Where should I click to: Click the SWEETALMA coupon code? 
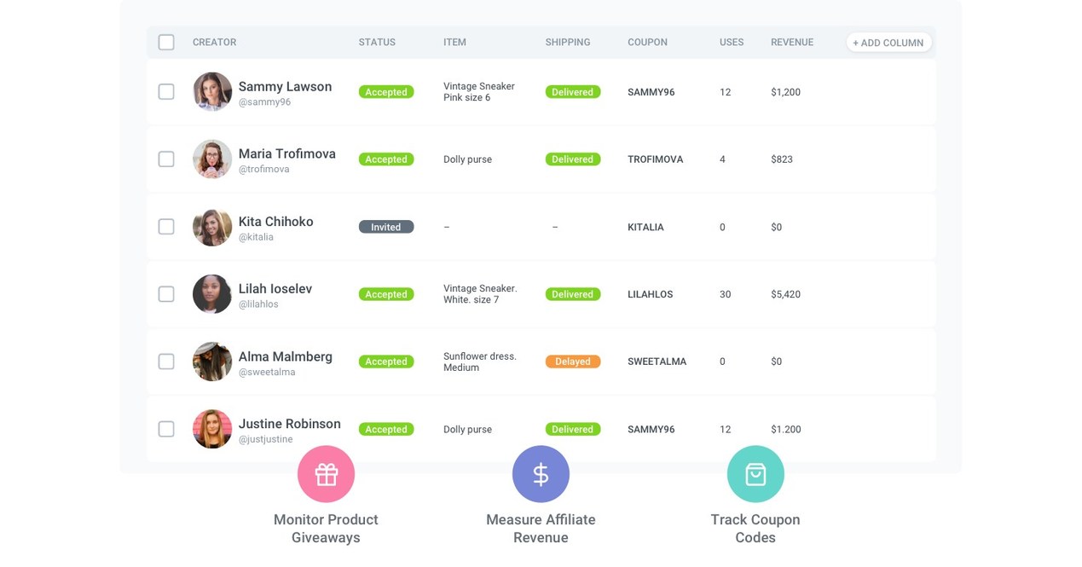click(x=657, y=361)
